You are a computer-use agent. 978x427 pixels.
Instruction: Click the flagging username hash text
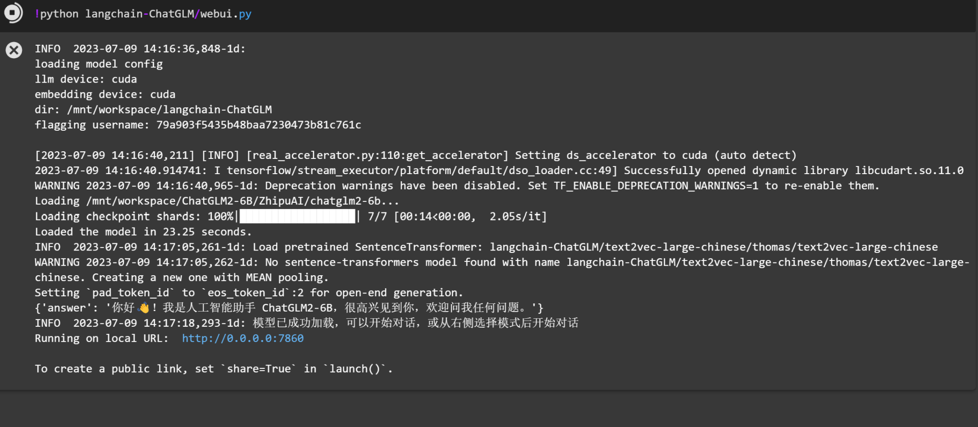point(259,125)
